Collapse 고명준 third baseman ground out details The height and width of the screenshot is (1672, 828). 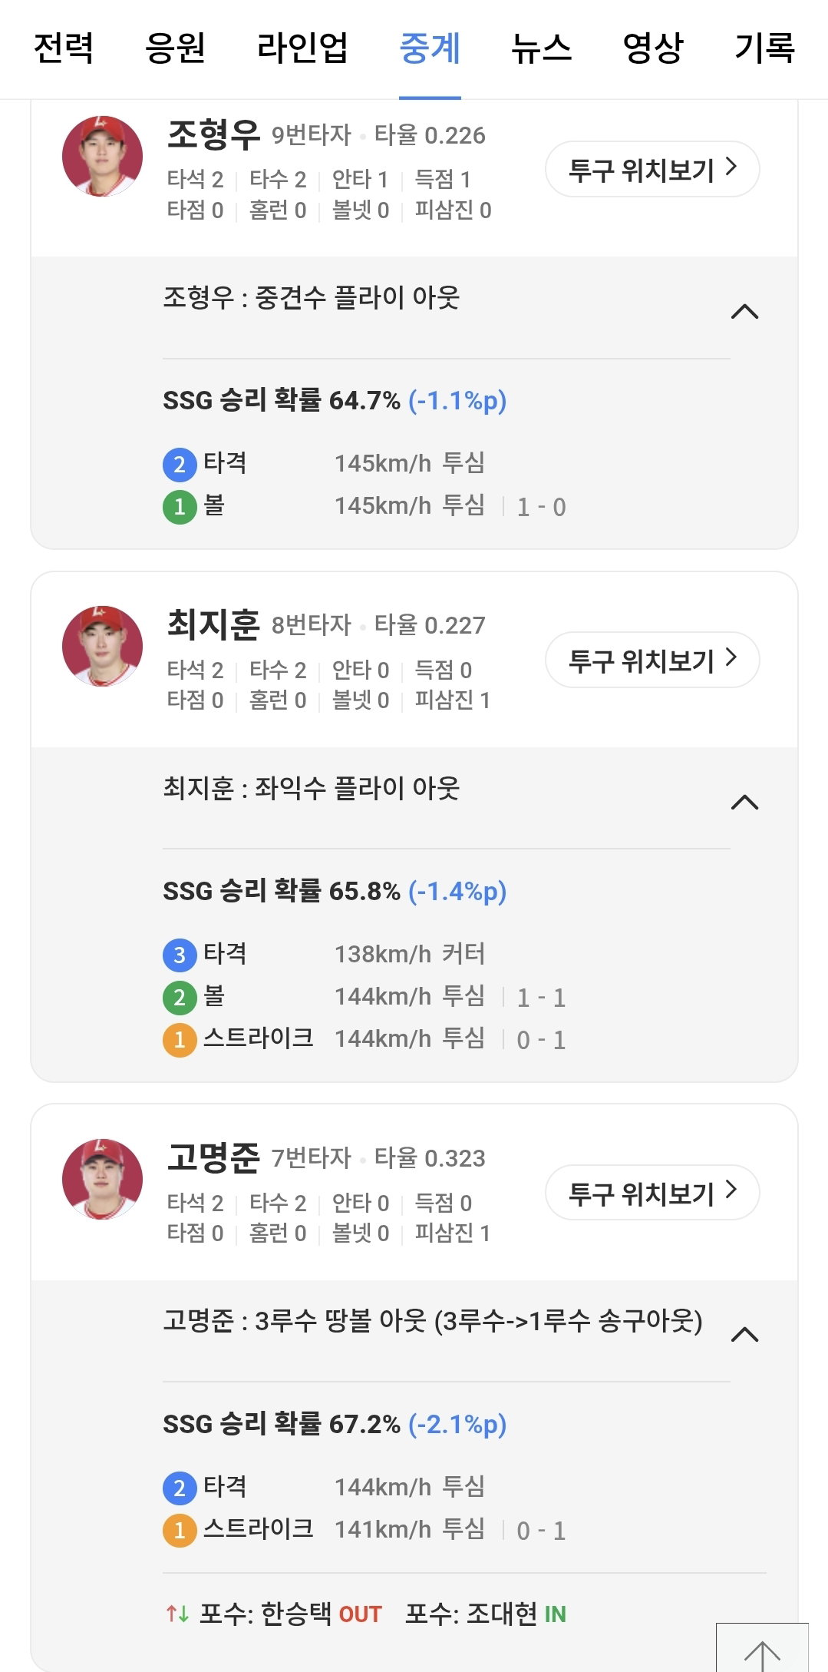click(x=744, y=1334)
